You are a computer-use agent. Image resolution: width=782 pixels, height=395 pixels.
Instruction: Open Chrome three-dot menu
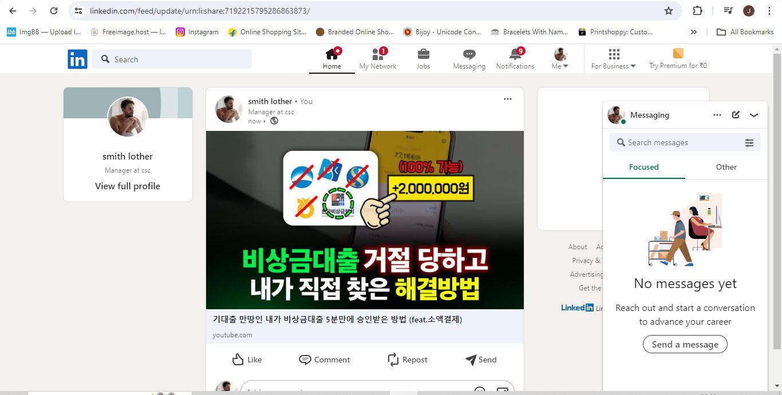tap(769, 11)
